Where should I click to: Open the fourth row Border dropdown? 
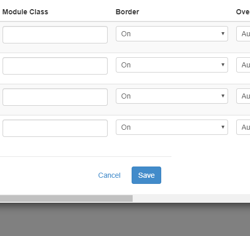172,127
